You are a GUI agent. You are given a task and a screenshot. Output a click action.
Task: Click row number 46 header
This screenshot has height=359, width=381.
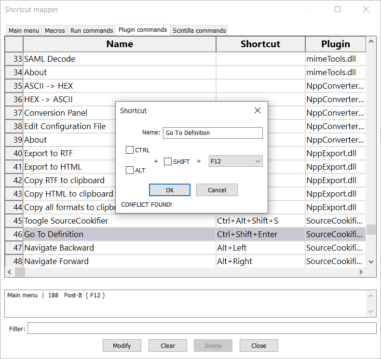pyautogui.click(x=14, y=234)
